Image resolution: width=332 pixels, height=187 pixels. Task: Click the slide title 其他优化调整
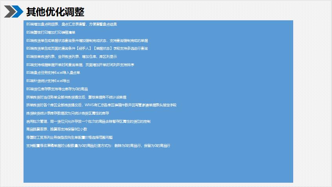[55, 12]
